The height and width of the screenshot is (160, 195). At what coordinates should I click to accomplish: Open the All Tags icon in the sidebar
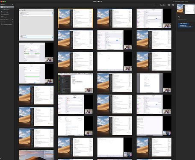[x=2, y=12]
